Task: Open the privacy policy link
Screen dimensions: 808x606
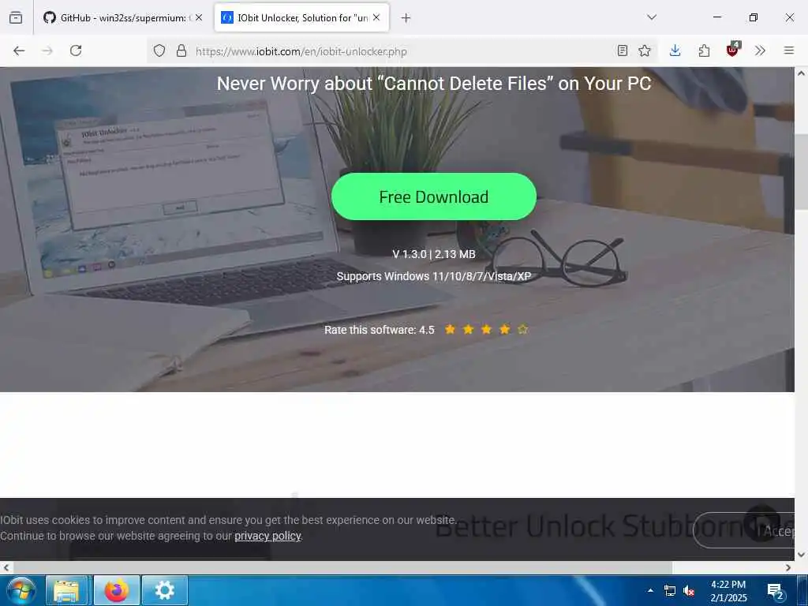Action: [268, 536]
